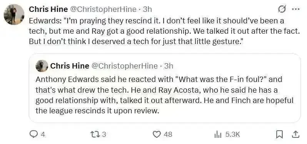Click Chris Hine name in quoted tweet
This screenshot has width=307, height=144.
(x=70, y=66)
